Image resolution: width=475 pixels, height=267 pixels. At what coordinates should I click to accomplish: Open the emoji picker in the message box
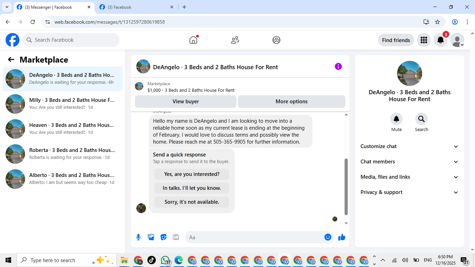click(328, 237)
